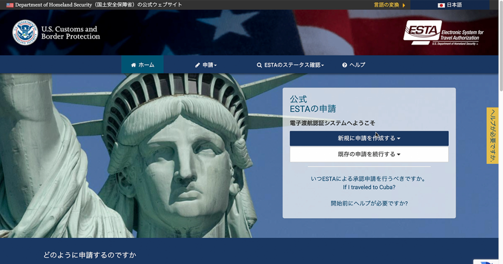Click the ESTA logo in header
Screen dimensions: 503x264
pyautogui.click(x=422, y=32)
